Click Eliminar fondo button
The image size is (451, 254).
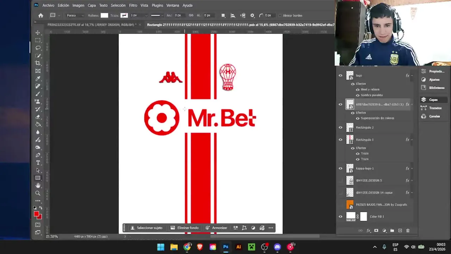pyautogui.click(x=185, y=228)
